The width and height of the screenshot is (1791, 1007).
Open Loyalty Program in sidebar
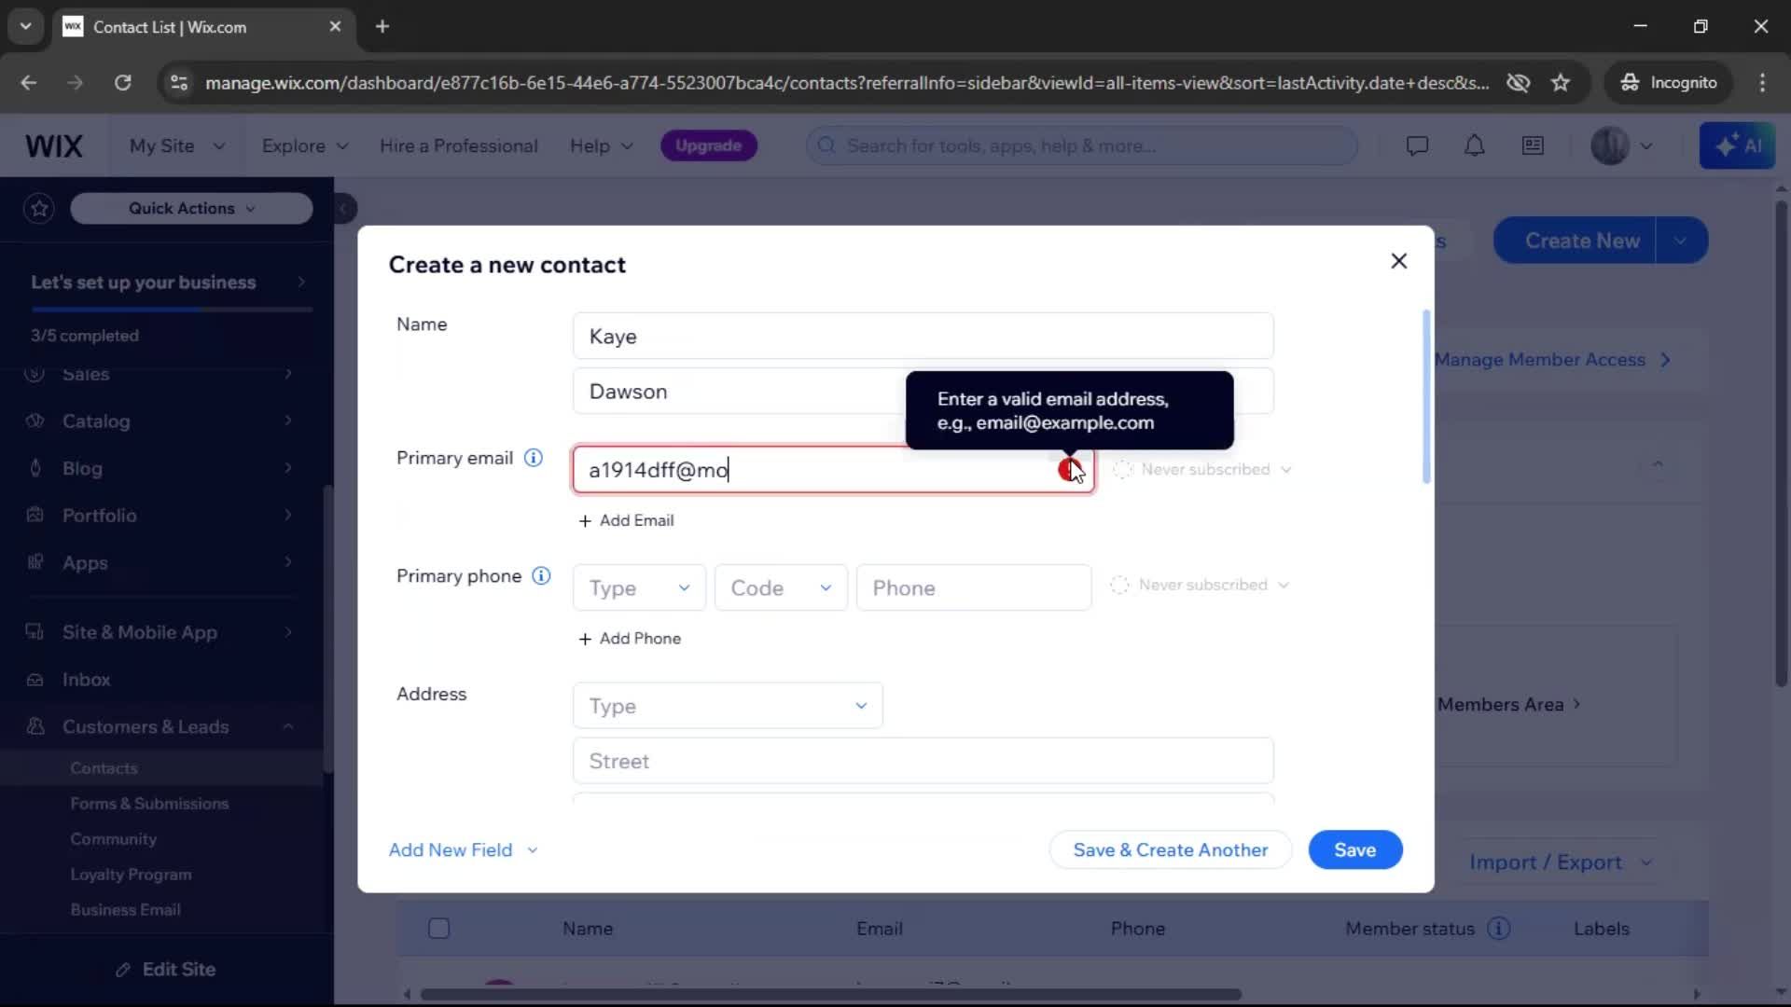[131, 875]
